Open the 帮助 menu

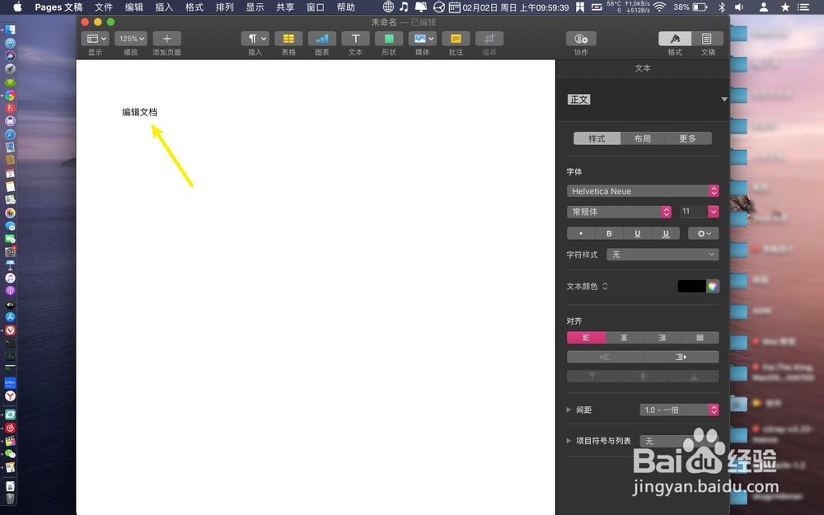346,7
